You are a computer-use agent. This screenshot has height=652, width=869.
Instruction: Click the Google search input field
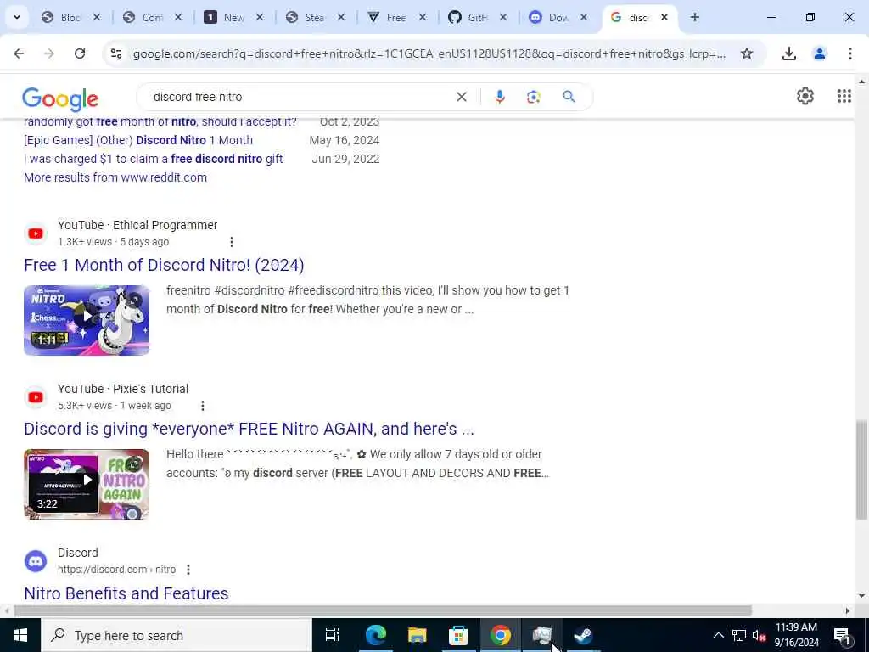(300, 97)
